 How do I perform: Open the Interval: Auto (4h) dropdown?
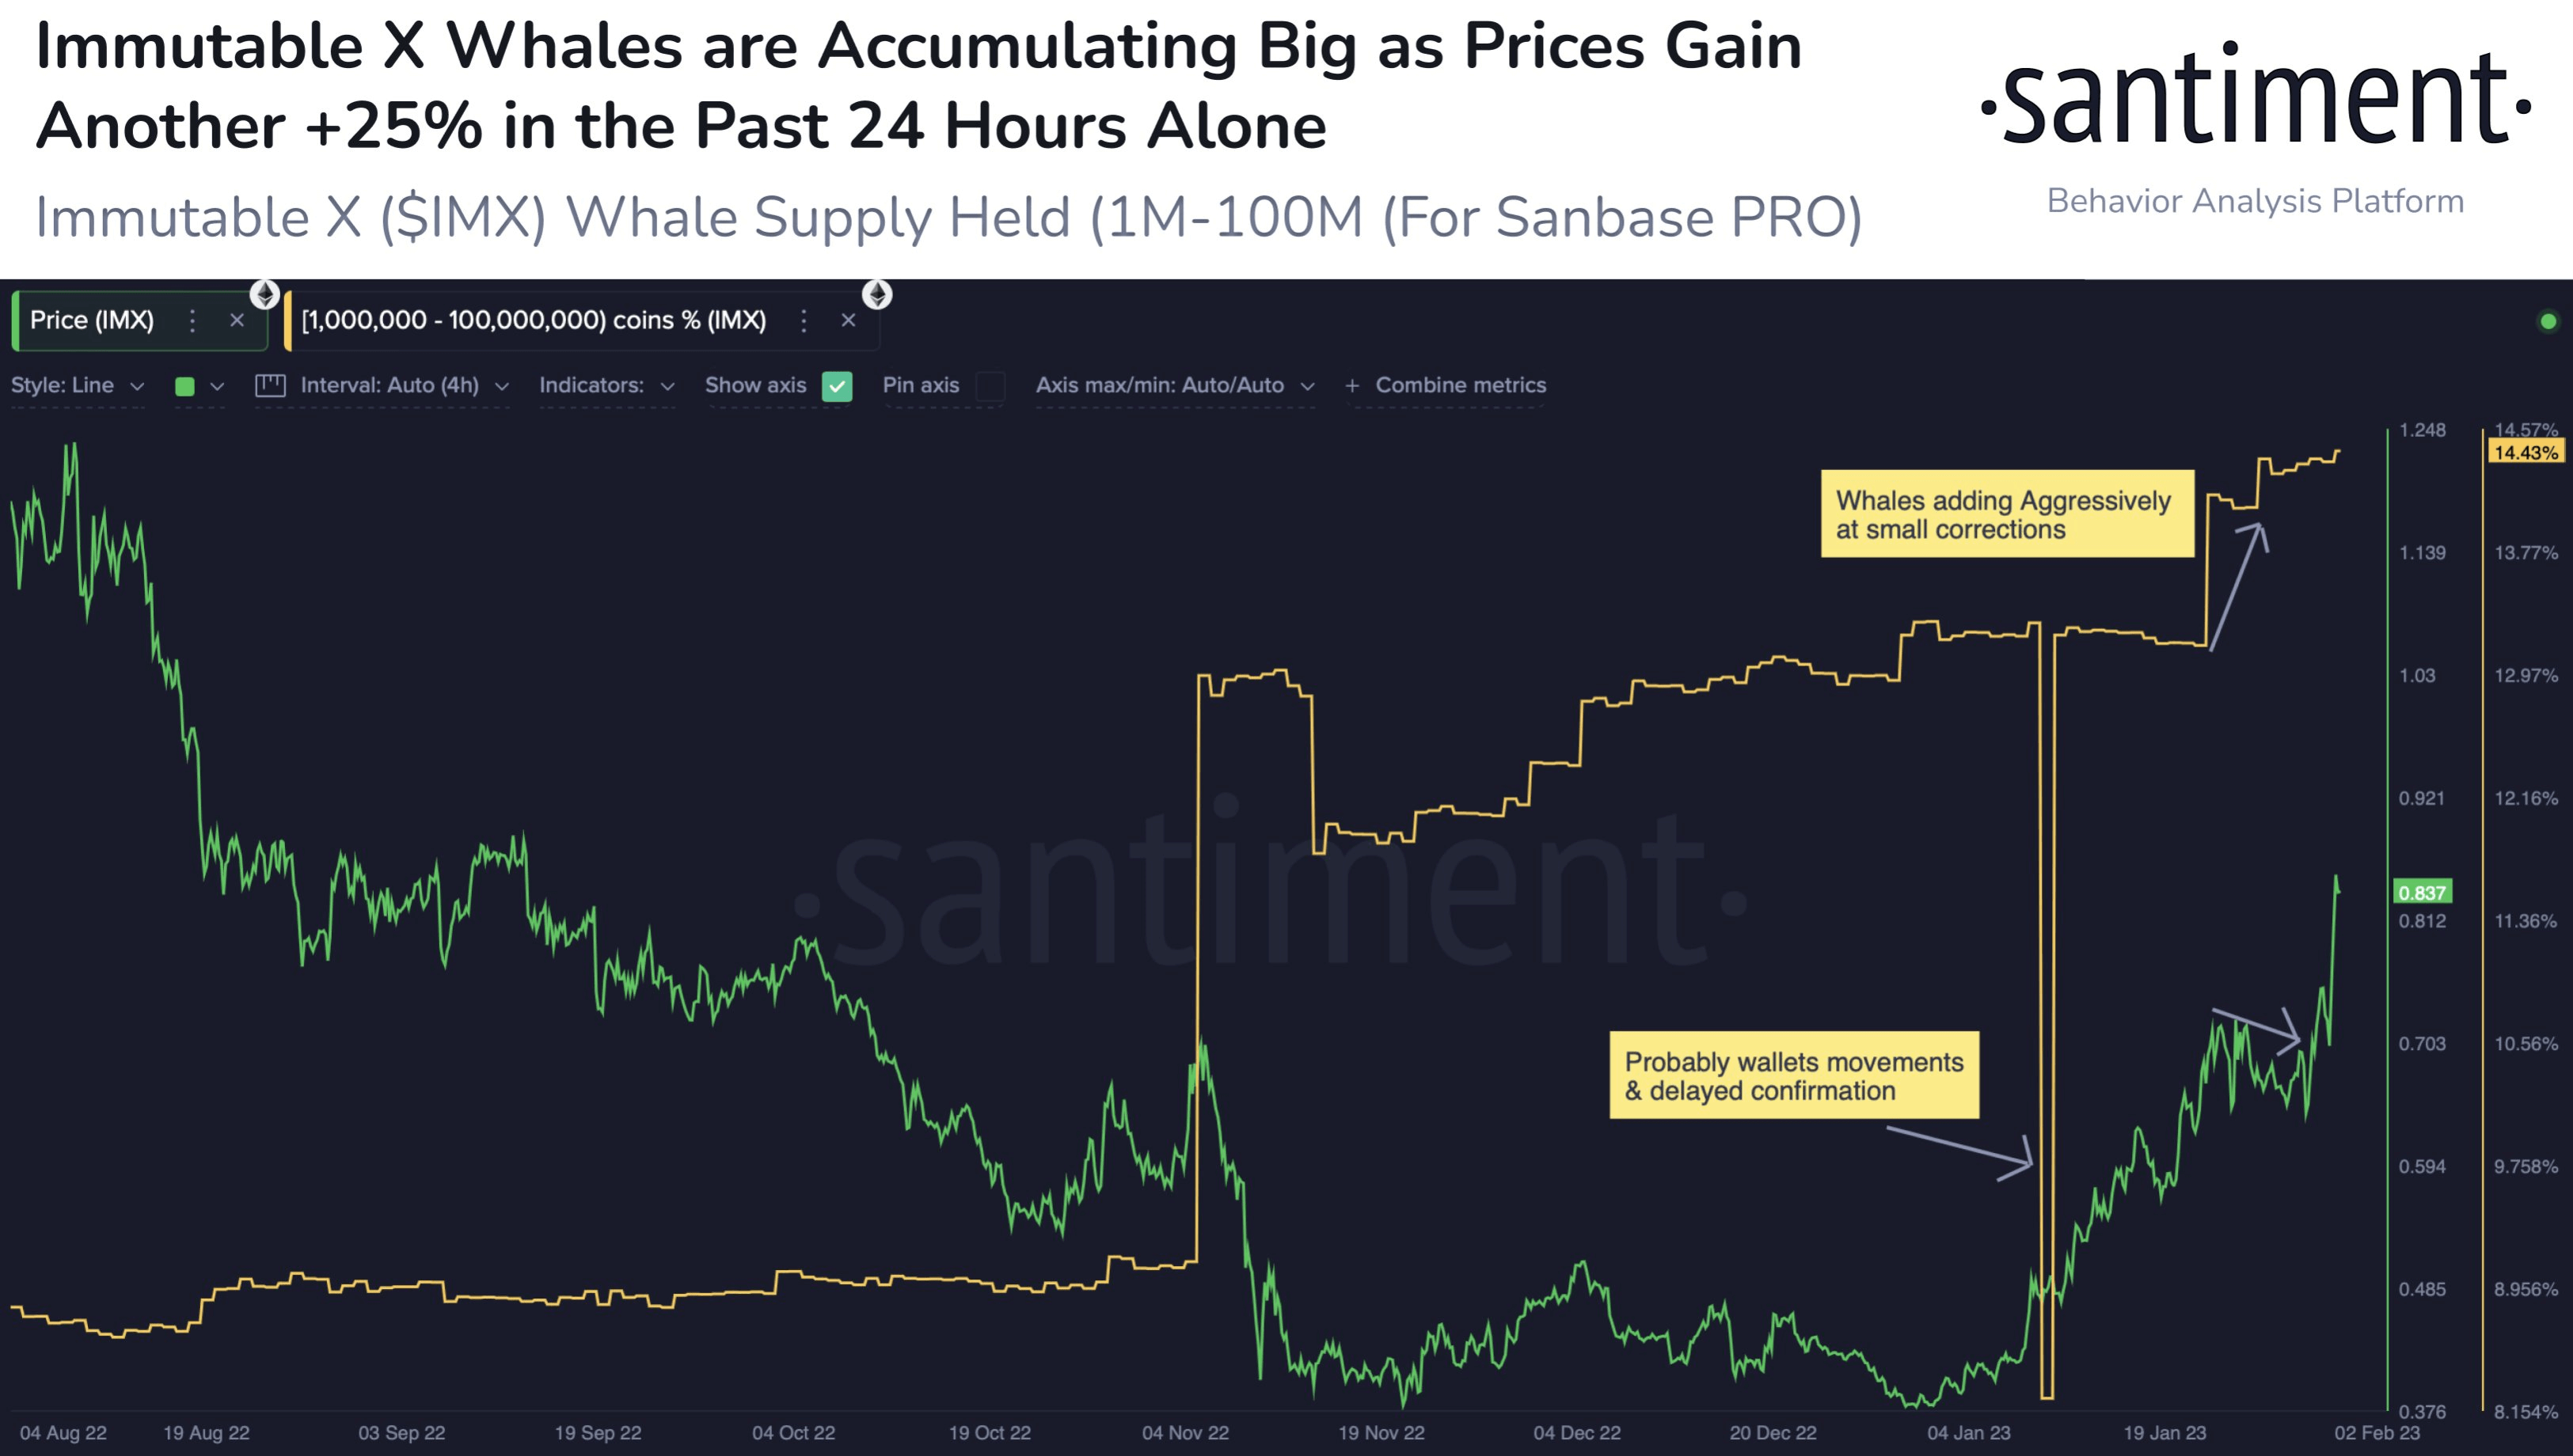(405, 385)
